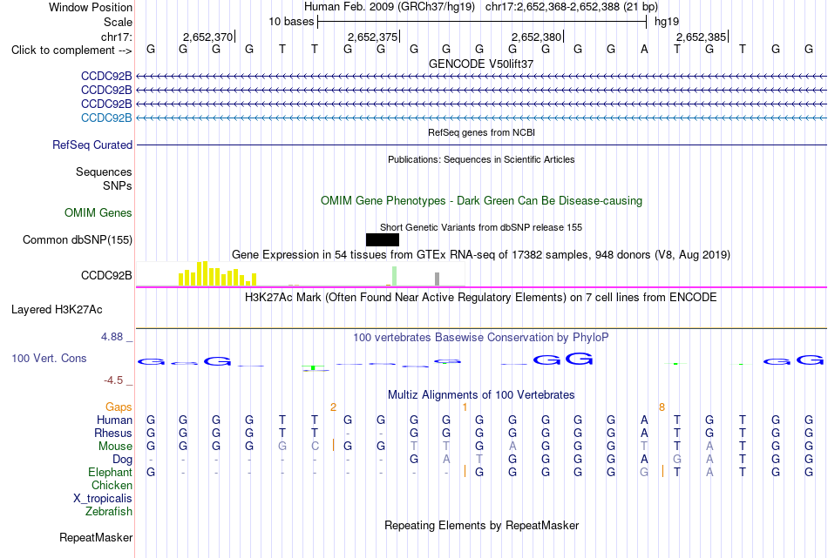Click the orange gap count '2'
Viewport: 828px width, 558px height.
(333, 407)
